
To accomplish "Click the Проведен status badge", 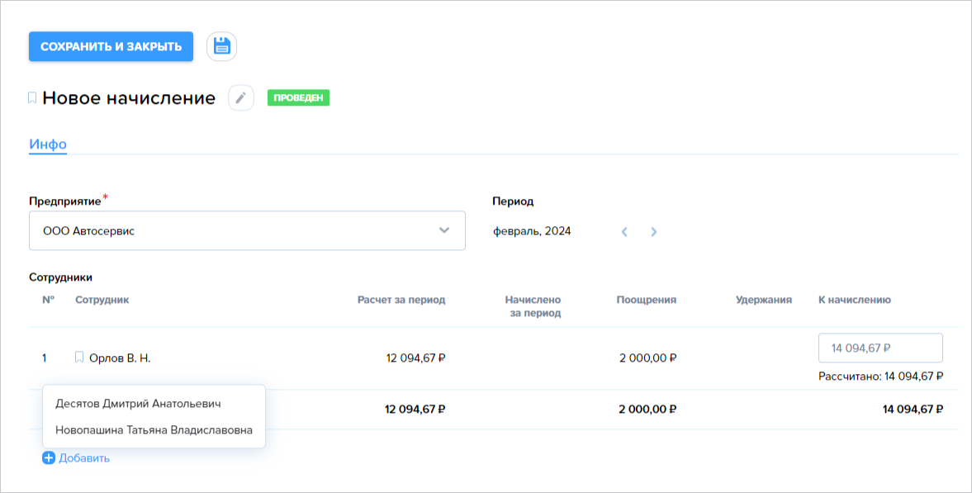I will (298, 98).
